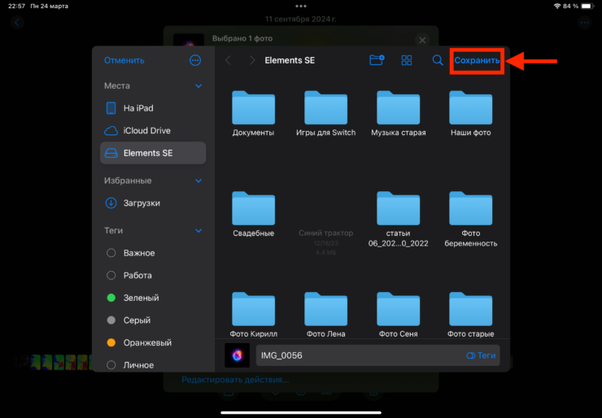The width and height of the screenshot is (602, 418).
Task: Collapse the Теги section
Action: pyautogui.click(x=198, y=231)
